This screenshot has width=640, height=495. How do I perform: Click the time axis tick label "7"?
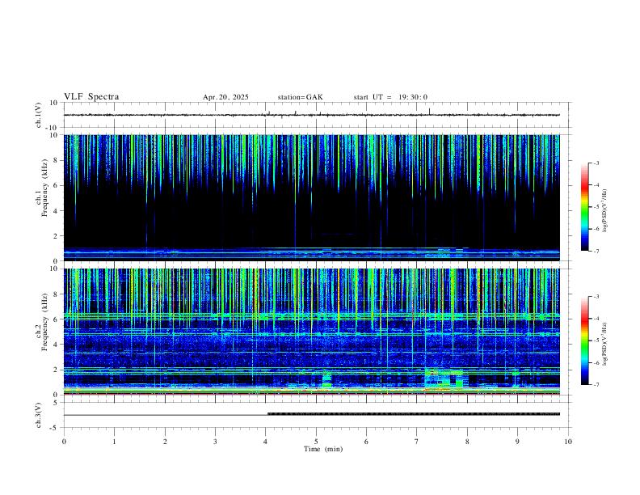417,442
